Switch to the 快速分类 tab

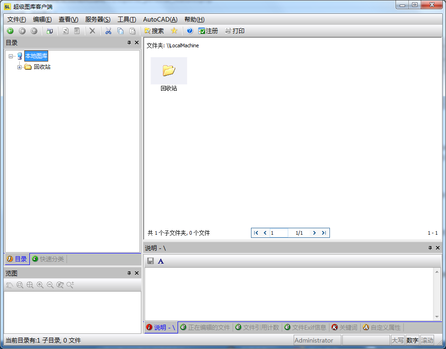(48, 259)
